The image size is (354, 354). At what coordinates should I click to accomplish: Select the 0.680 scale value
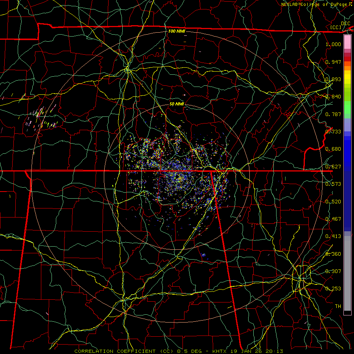point(333,149)
